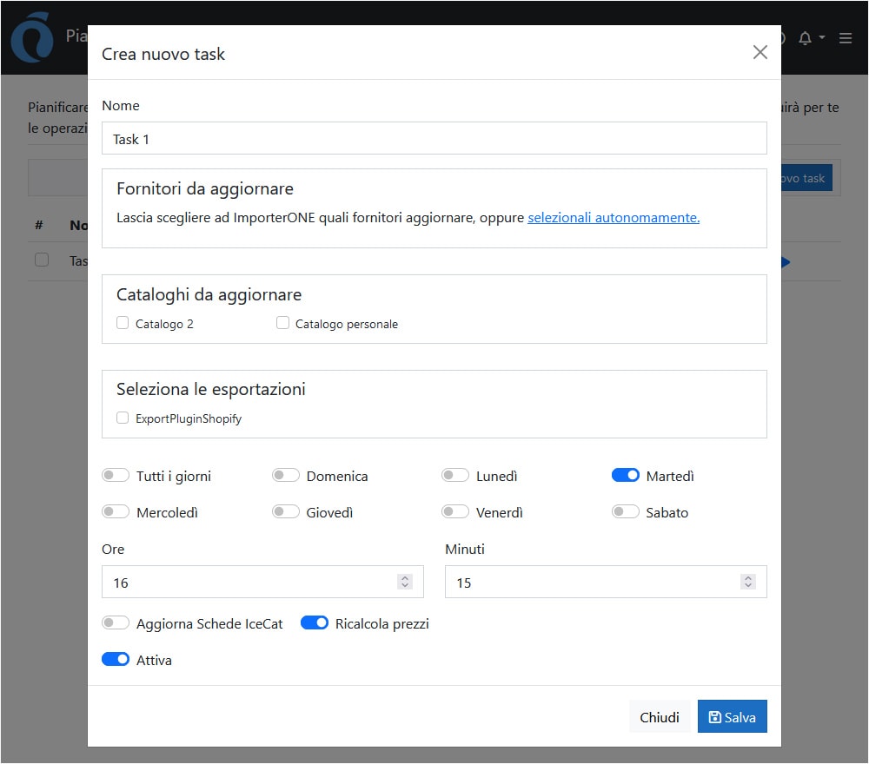Viewport: 869px width, 764px height.
Task: Open the hamburger menu
Action: pos(846,38)
